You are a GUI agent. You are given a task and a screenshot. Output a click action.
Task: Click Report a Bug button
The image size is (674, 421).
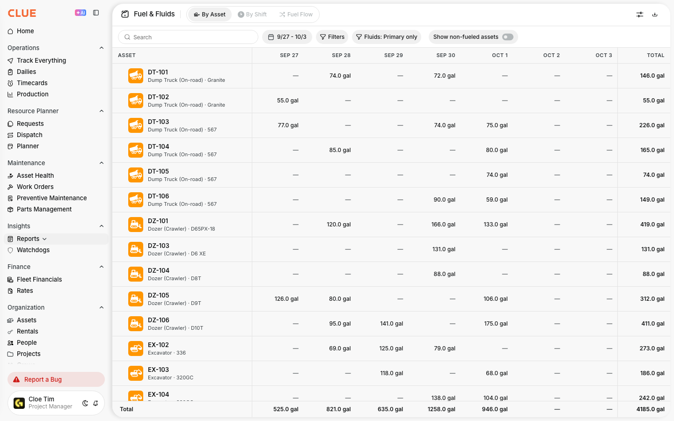56,379
